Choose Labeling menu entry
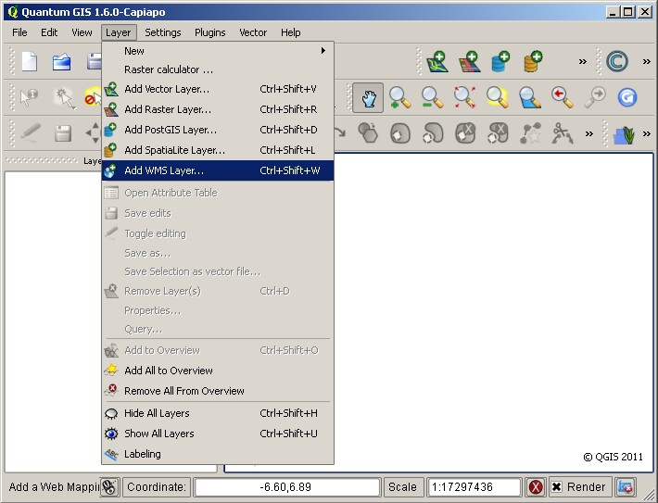The height and width of the screenshot is (503, 658). point(218,454)
